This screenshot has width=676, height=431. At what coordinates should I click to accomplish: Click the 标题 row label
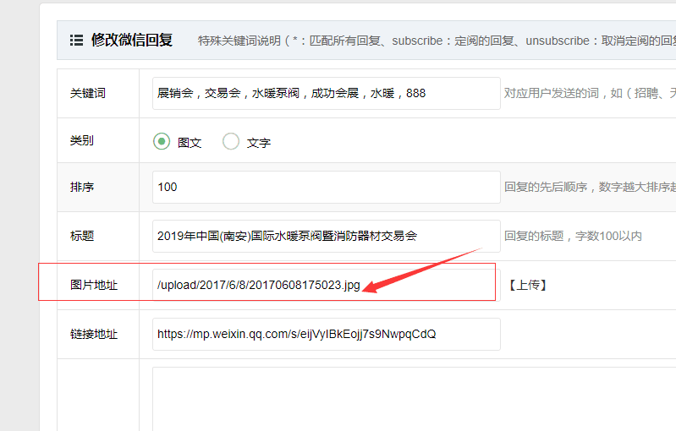(82, 237)
